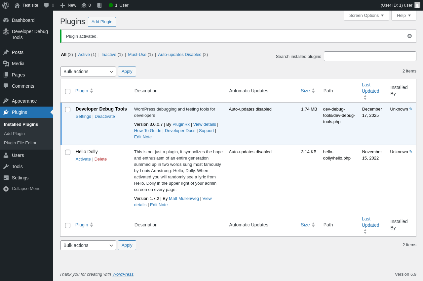Open the user avatar in top right
Image resolution: width=423 pixels, height=281 pixels.
pos(417,5)
